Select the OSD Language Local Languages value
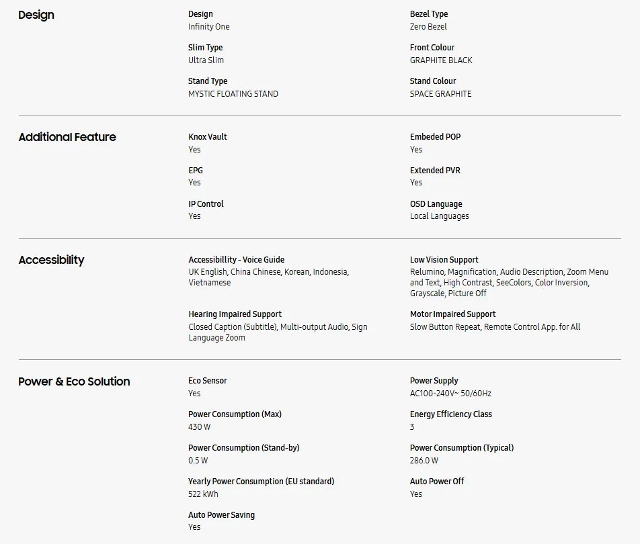This screenshot has width=640, height=544. [440, 216]
